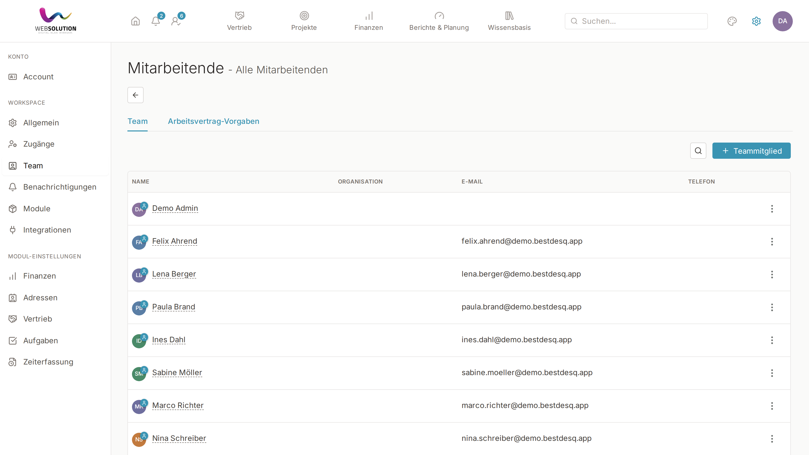Open the Vertrieb module in top navigation
This screenshot has width=809, height=455.
(x=239, y=21)
